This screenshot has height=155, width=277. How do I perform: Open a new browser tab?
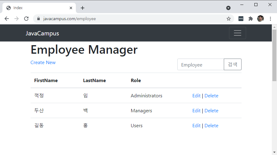point(83,8)
